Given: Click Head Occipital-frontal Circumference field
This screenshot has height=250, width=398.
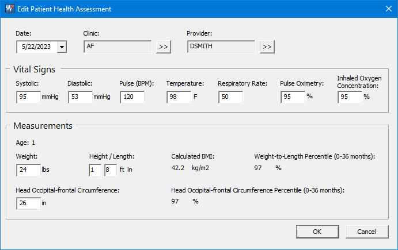Looking at the screenshot, I should (28, 203).
